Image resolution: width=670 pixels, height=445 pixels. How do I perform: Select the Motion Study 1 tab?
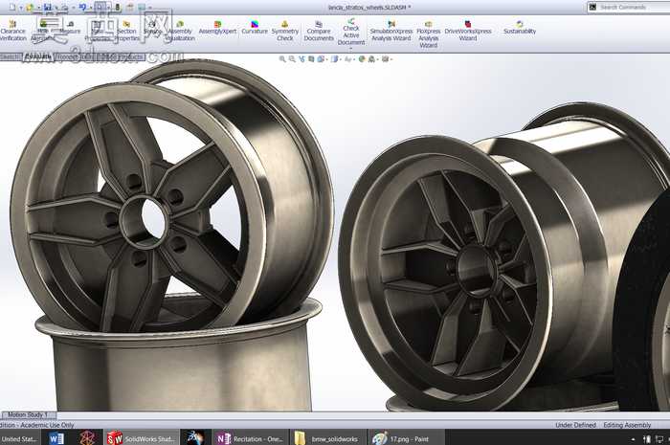[x=28, y=414]
